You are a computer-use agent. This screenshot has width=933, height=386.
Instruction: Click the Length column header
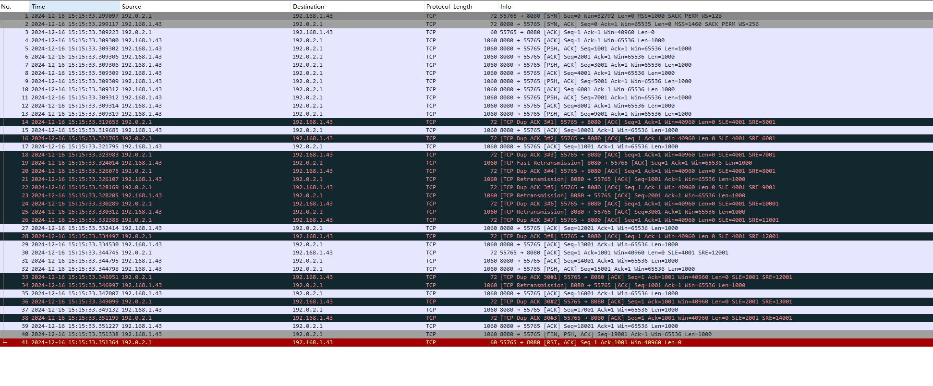tap(474, 6)
